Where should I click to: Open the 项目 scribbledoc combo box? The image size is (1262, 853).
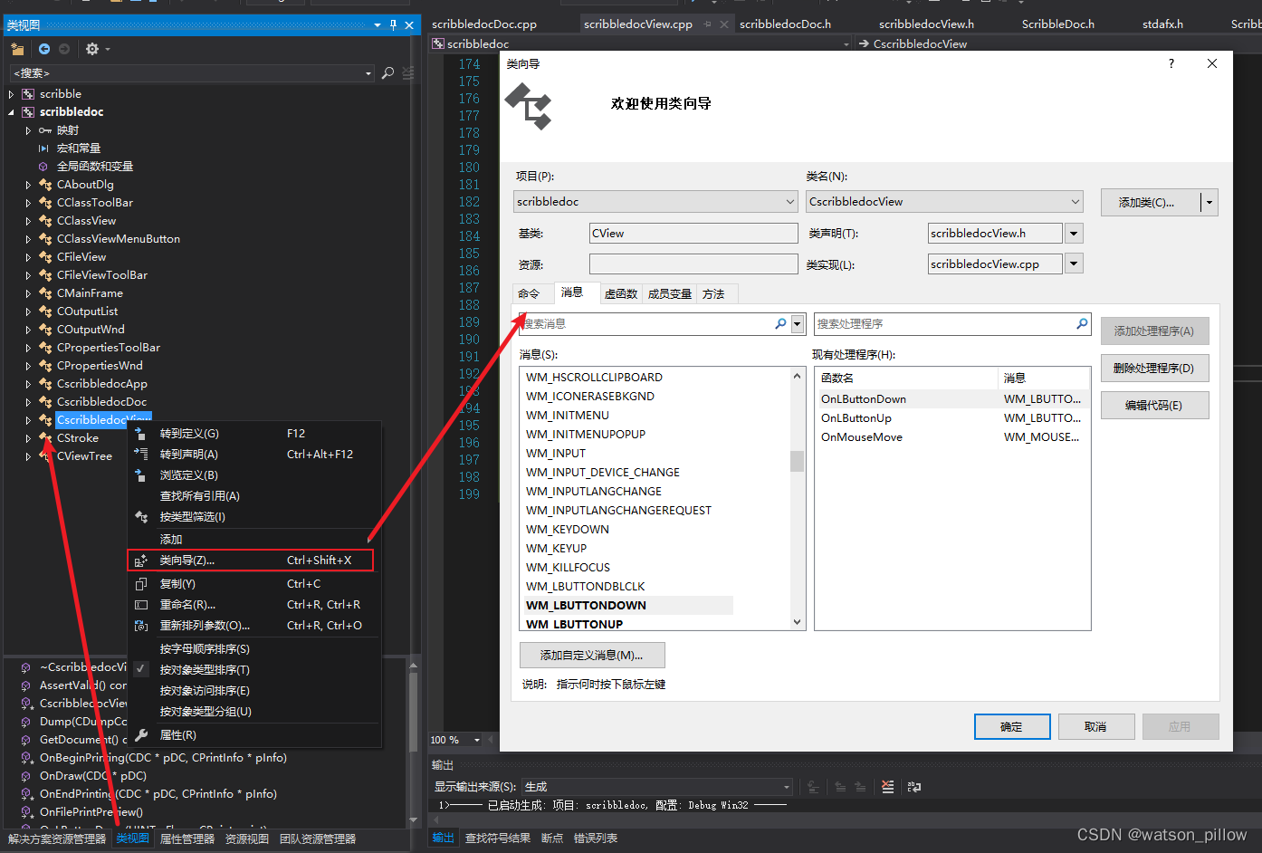coord(655,201)
